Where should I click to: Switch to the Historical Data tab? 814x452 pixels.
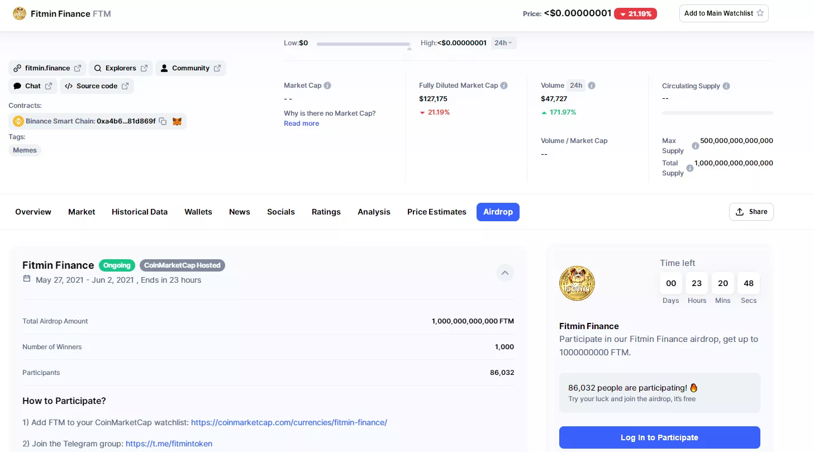point(140,212)
